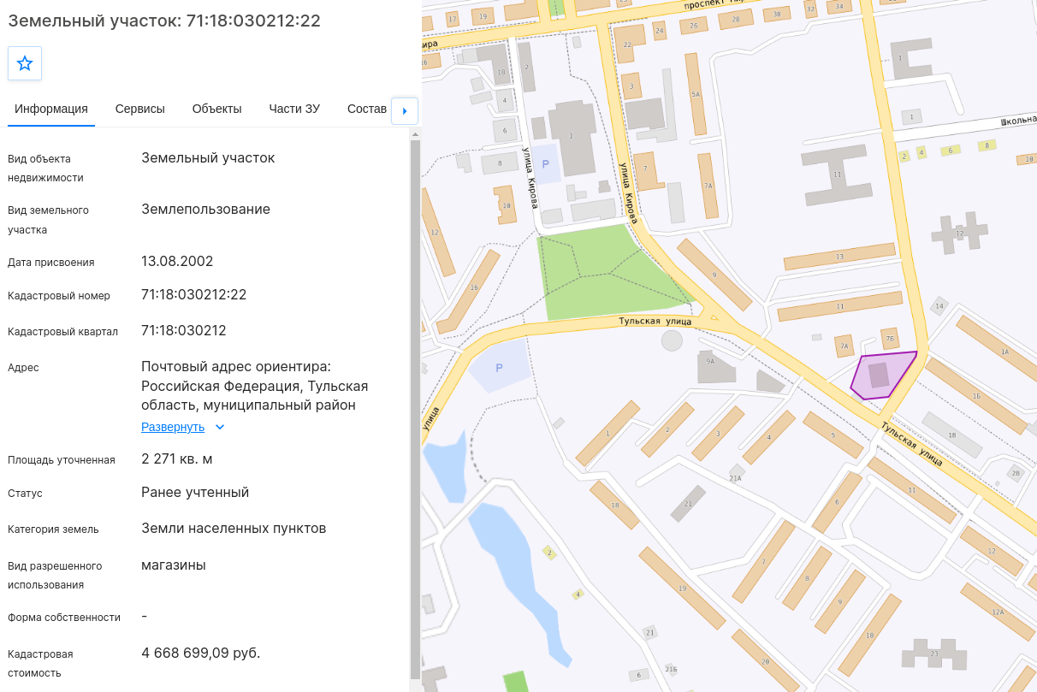1037x692 pixels.
Task: Select cadastral cost 4 668 699,09 руб.
Action: (201, 653)
